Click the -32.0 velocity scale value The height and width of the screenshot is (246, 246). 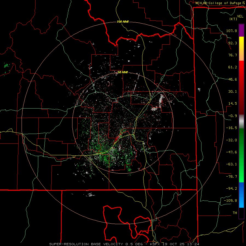(x=232, y=140)
